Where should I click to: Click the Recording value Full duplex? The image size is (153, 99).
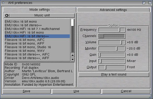(30, 68)
